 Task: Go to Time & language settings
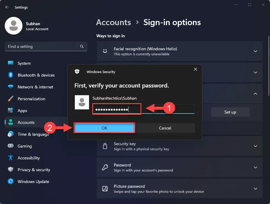click(33, 134)
